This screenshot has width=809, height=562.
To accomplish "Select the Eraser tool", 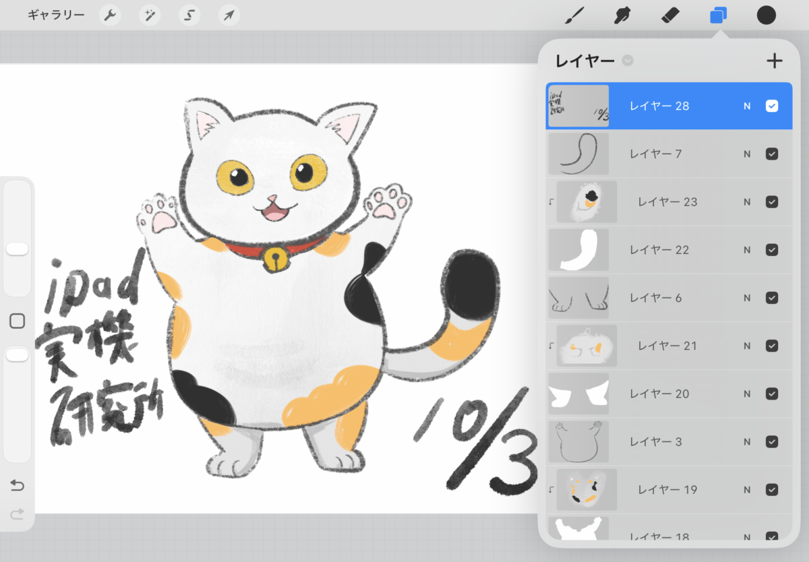I will coord(671,15).
